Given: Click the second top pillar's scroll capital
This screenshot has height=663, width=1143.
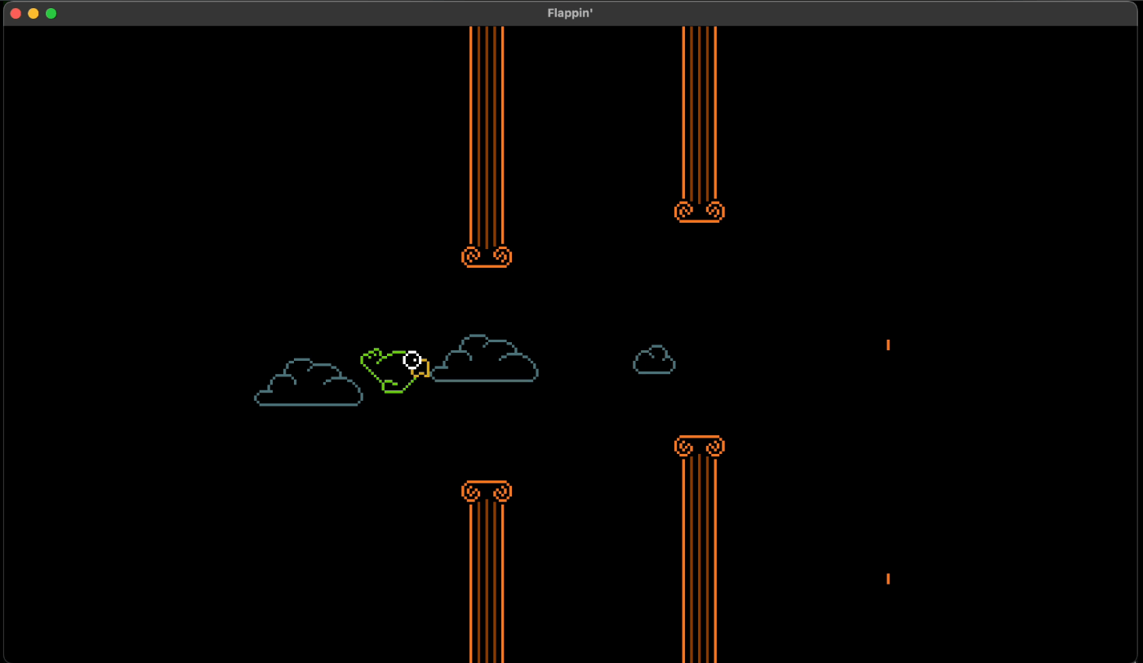Looking at the screenshot, I should coord(700,211).
